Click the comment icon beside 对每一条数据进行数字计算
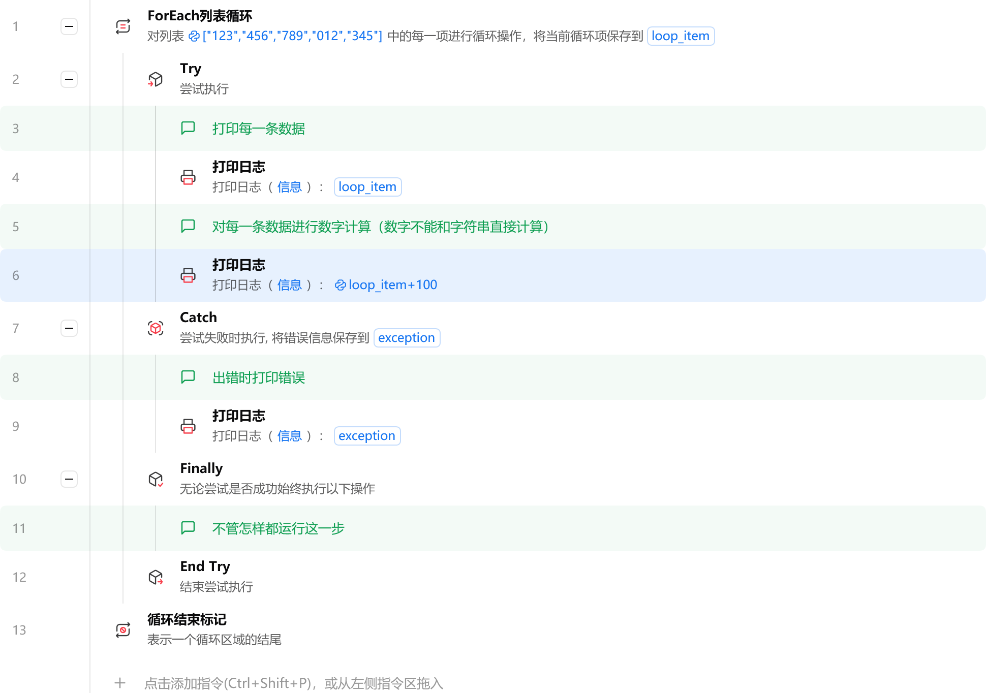Screen dimensions: 986x693 click(188, 226)
